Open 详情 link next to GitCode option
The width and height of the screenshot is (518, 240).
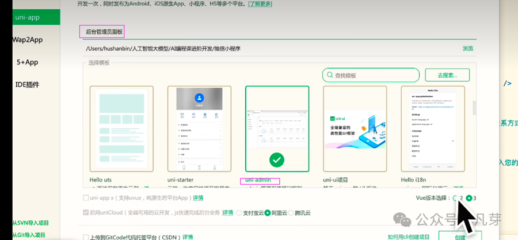[x=188, y=237]
